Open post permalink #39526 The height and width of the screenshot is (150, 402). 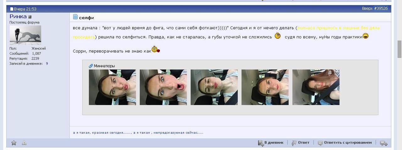pyautogui.click(x=381, y=8)
